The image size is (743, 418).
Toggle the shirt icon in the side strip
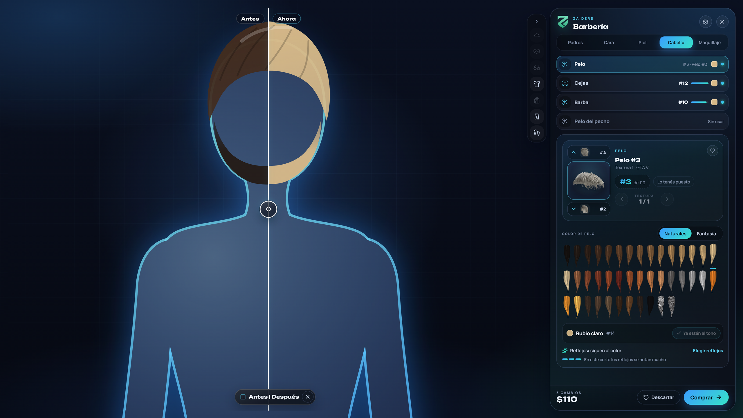coord(537,84)
